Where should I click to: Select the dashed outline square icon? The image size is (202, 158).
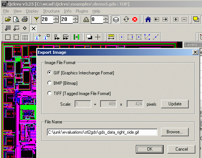(x=16, y=37)
